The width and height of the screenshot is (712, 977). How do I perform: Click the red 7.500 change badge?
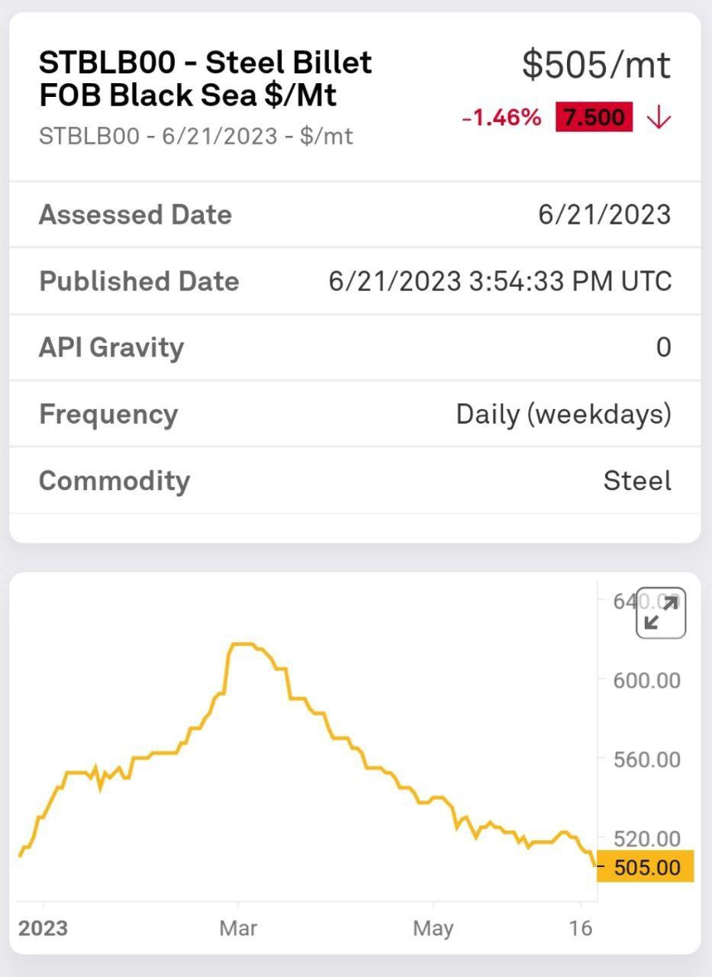tap(594, 118)
